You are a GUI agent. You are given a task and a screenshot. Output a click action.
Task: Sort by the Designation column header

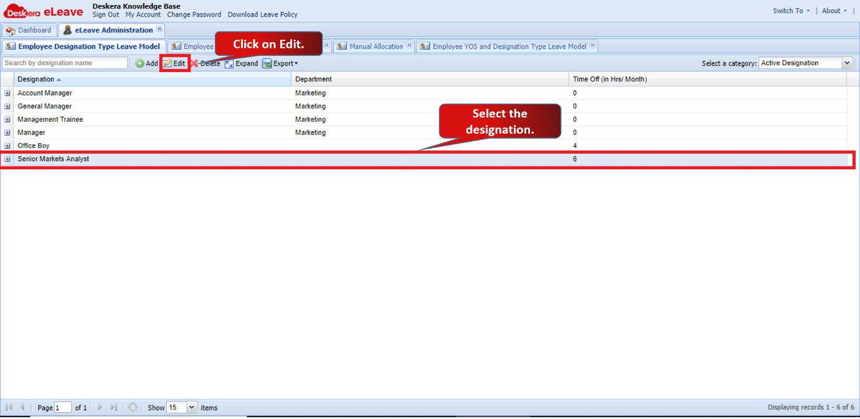[x=153, y=79]
